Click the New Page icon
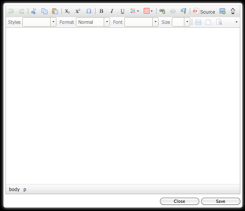The height and width of the screenshot is (211, 245). (x=208, y=22)
